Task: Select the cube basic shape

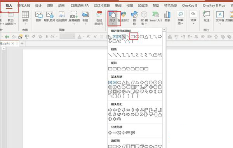Action: click(x=110, y=92)
